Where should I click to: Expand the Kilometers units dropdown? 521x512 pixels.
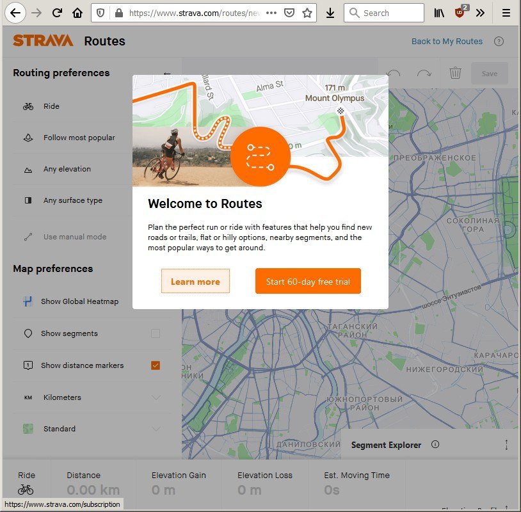92,397
